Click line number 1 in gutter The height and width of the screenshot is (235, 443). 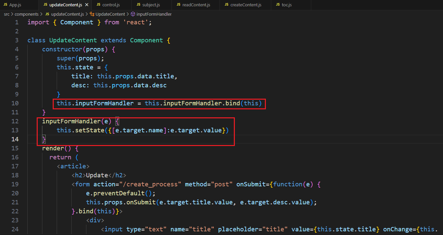pos(17,22)
